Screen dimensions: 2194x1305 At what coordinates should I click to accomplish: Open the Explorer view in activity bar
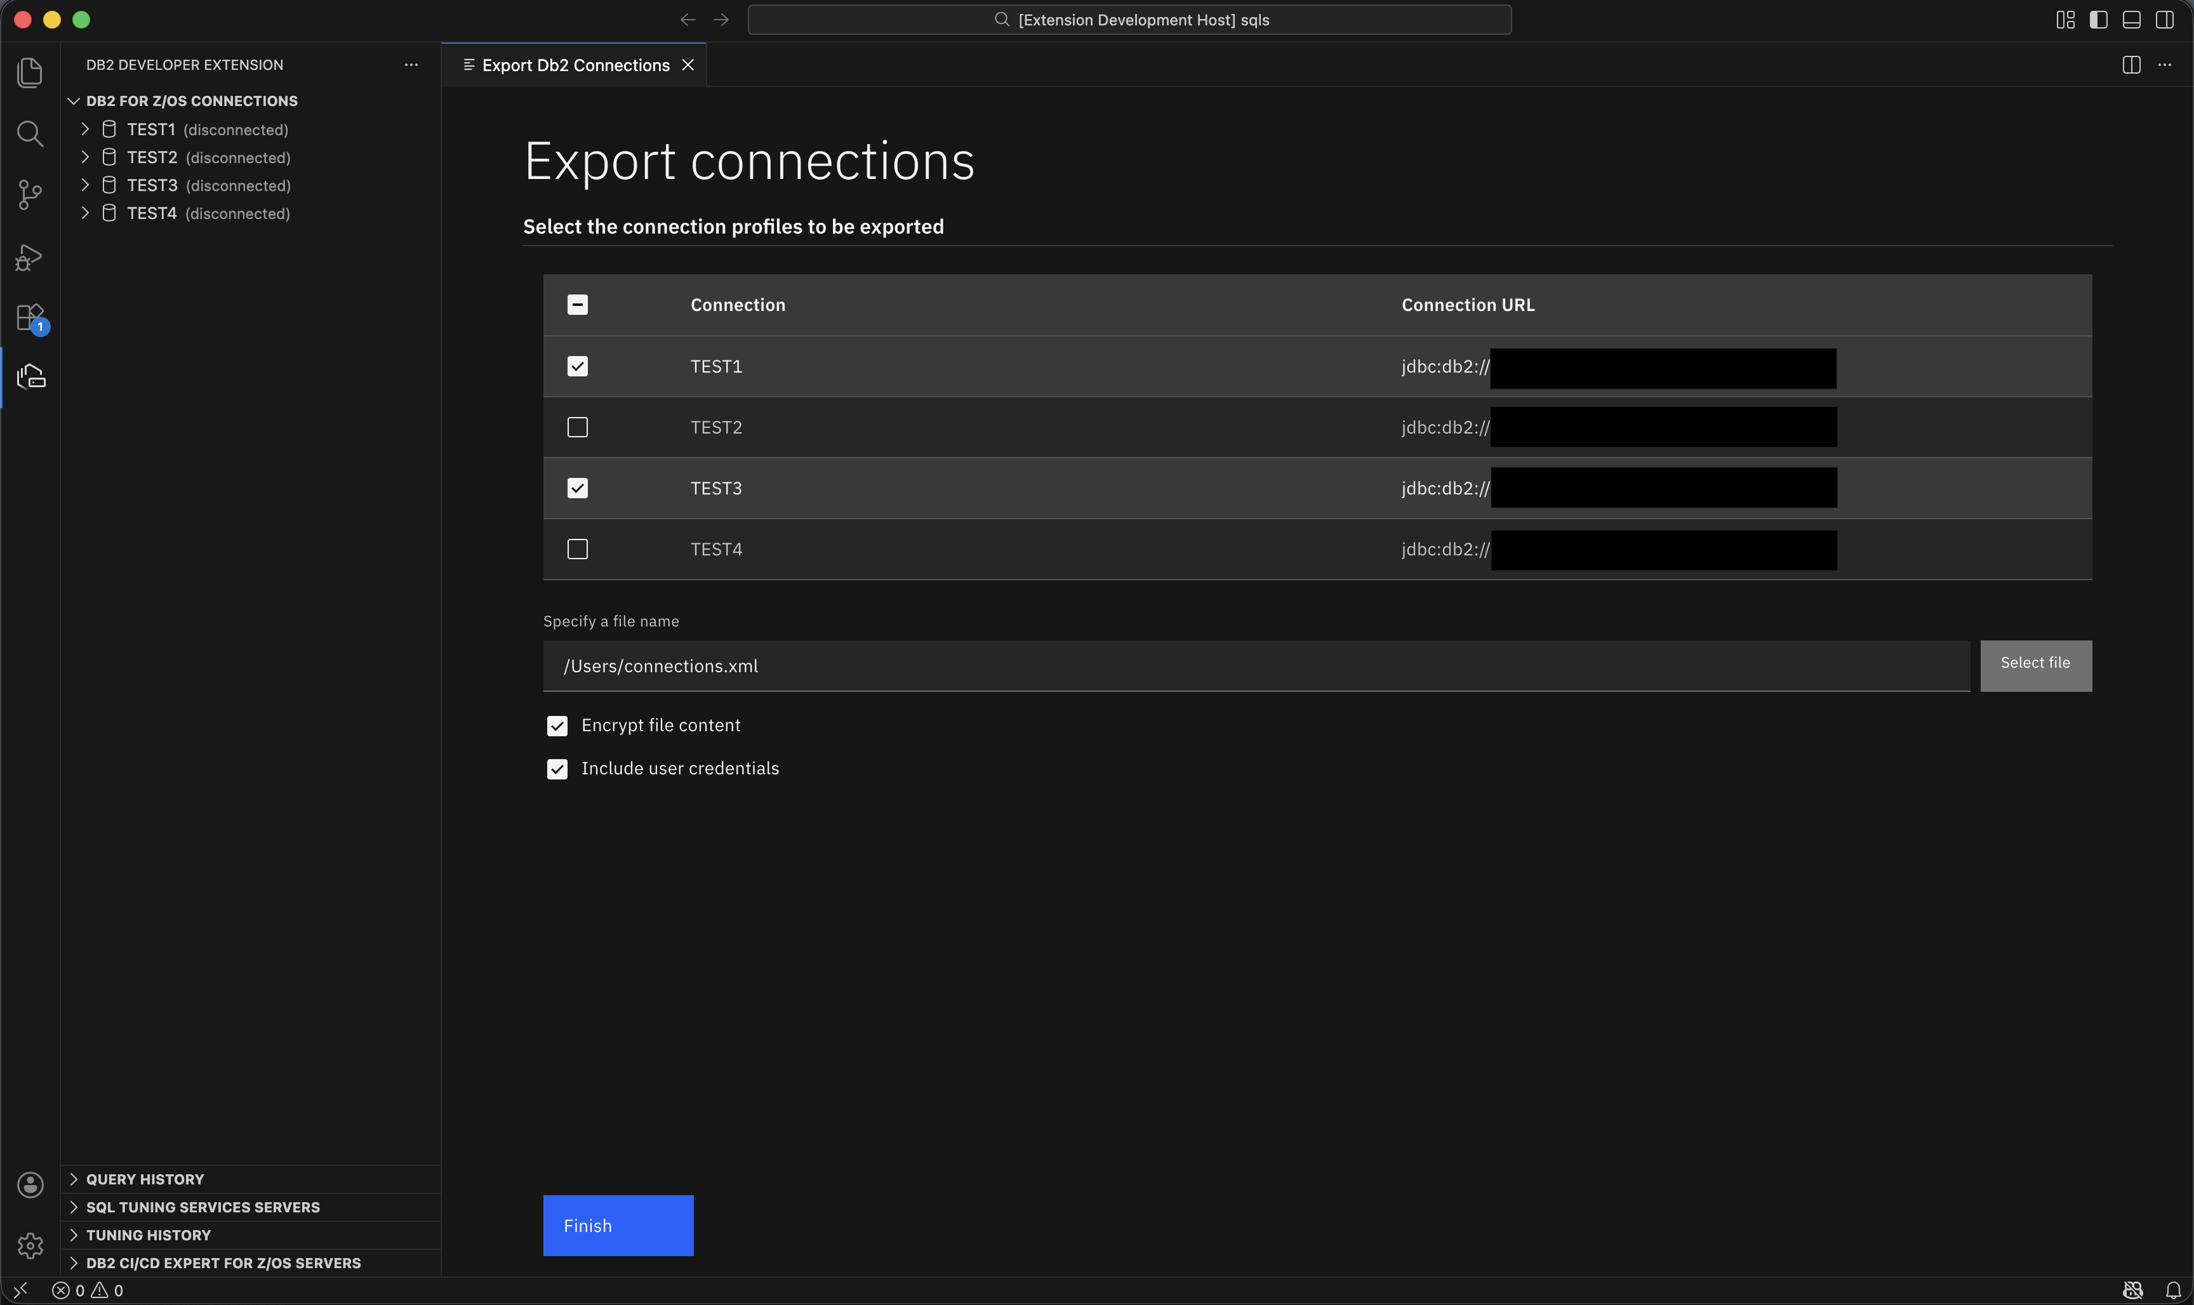30,72
